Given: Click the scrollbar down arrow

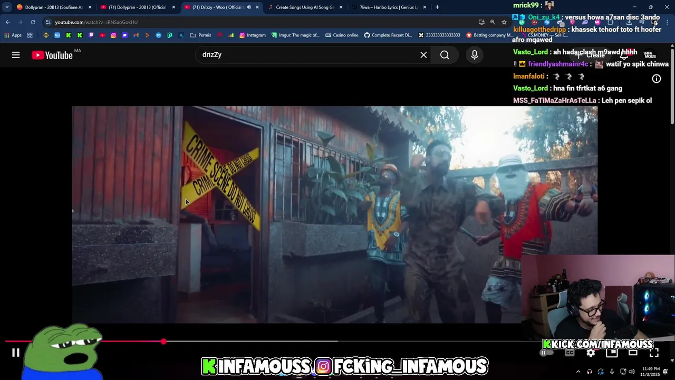Looking at the screenshot, I should coord(672,360).
